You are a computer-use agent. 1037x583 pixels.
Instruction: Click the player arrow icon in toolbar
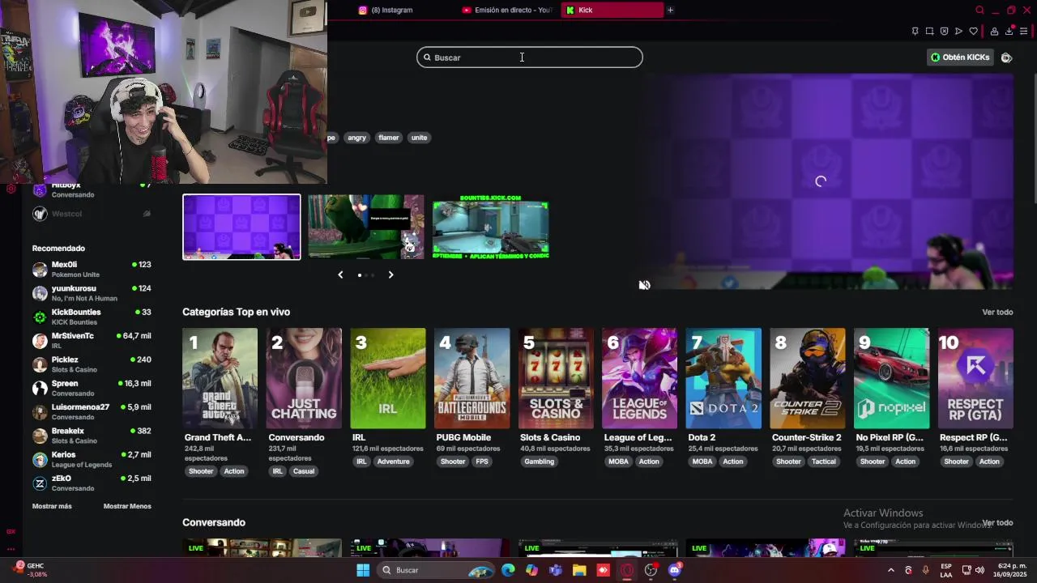(x=958, y=32)
